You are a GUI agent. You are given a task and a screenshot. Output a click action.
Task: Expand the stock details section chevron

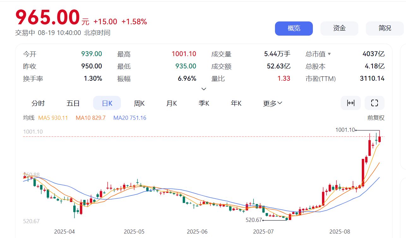(x=204, y=89)
